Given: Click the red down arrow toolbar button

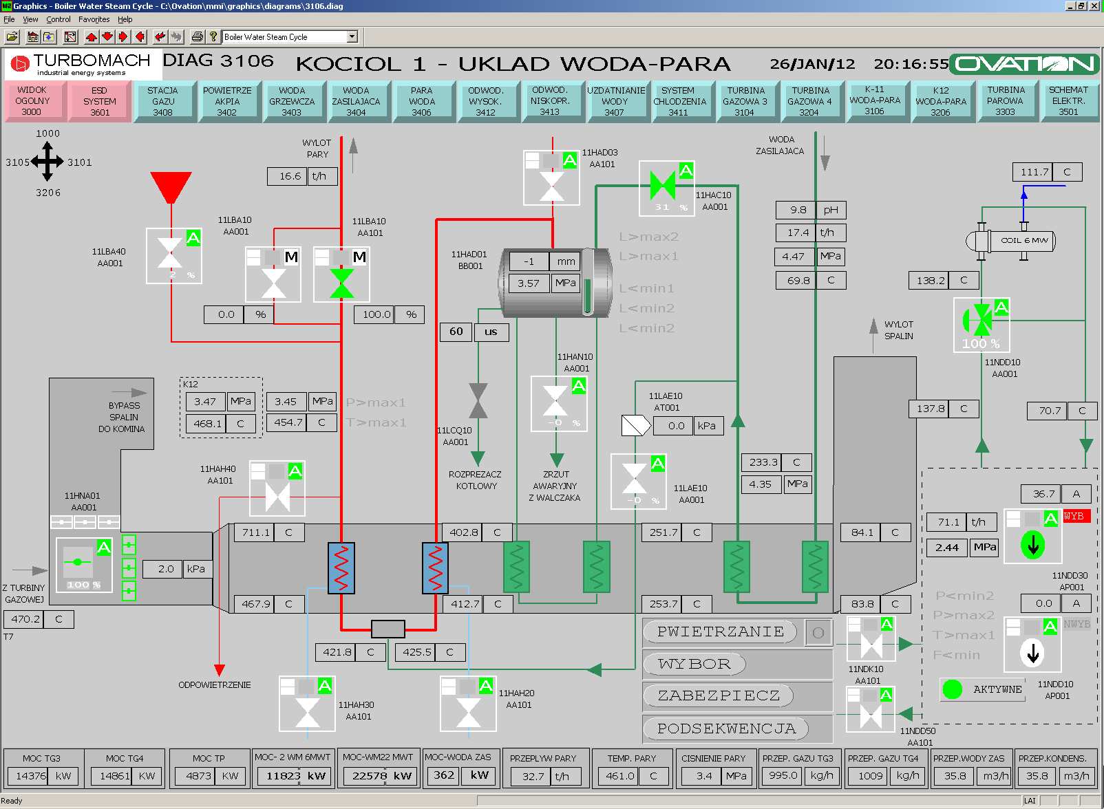Looking at the screenshot, I should [x=107, y=36].
